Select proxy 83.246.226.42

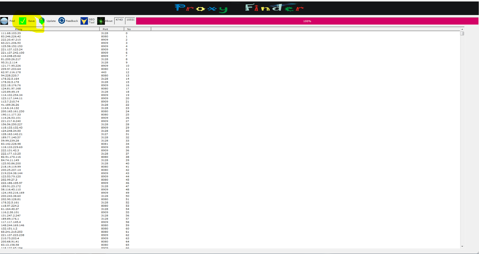tap(11, 37)
